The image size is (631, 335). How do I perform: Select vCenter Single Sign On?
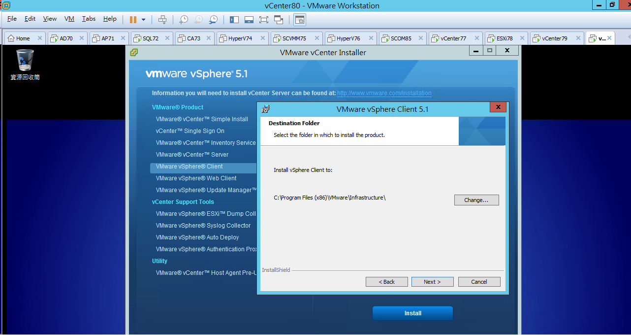click(190, 131)
